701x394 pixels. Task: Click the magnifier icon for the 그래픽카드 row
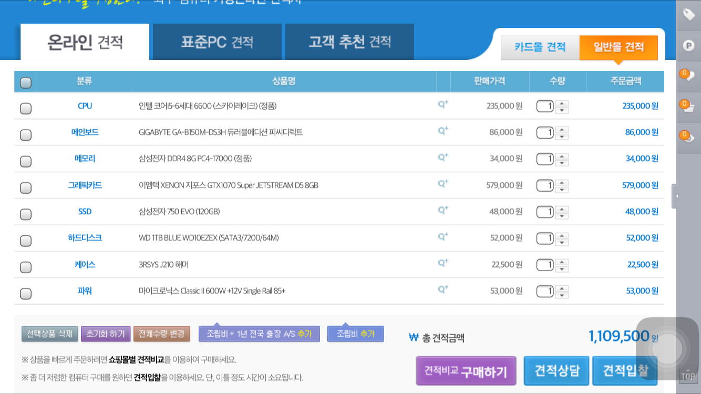[x=443, y=184]
